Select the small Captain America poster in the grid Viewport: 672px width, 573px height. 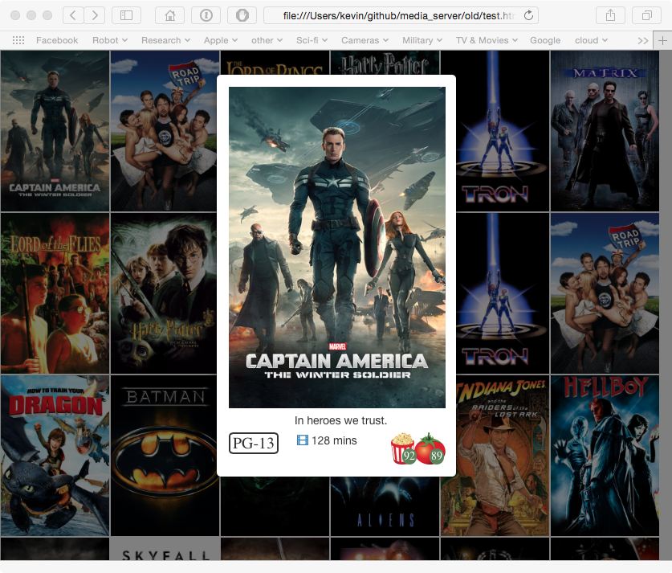pos(55,131)
